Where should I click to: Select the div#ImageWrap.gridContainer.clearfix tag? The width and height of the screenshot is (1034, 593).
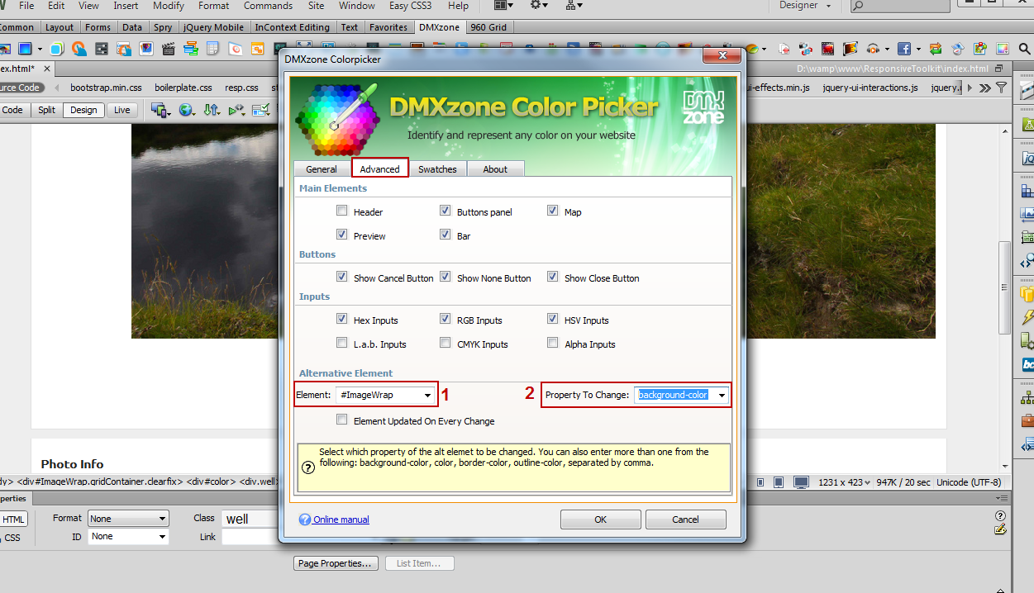coord(98,482)
